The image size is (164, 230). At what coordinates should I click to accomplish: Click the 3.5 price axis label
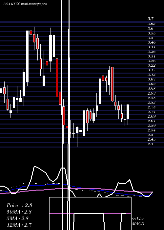pos(150,38)
